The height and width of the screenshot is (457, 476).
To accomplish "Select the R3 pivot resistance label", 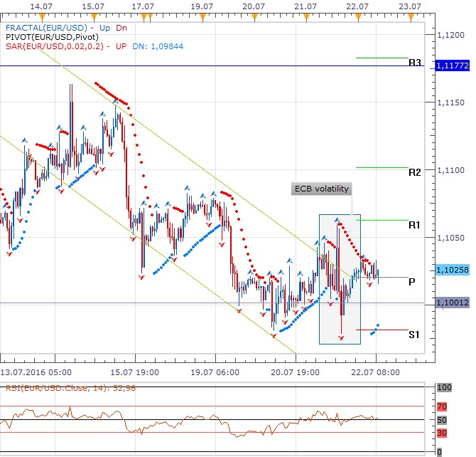I will click(416, 63).
